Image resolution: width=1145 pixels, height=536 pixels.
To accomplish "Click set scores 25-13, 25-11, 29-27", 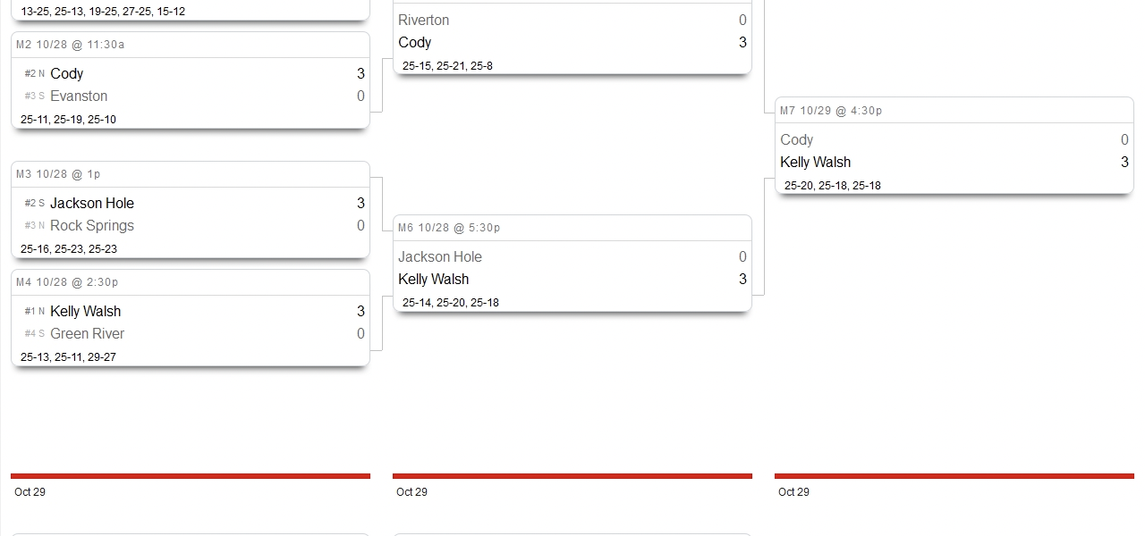I will click(x=68, y=357).
